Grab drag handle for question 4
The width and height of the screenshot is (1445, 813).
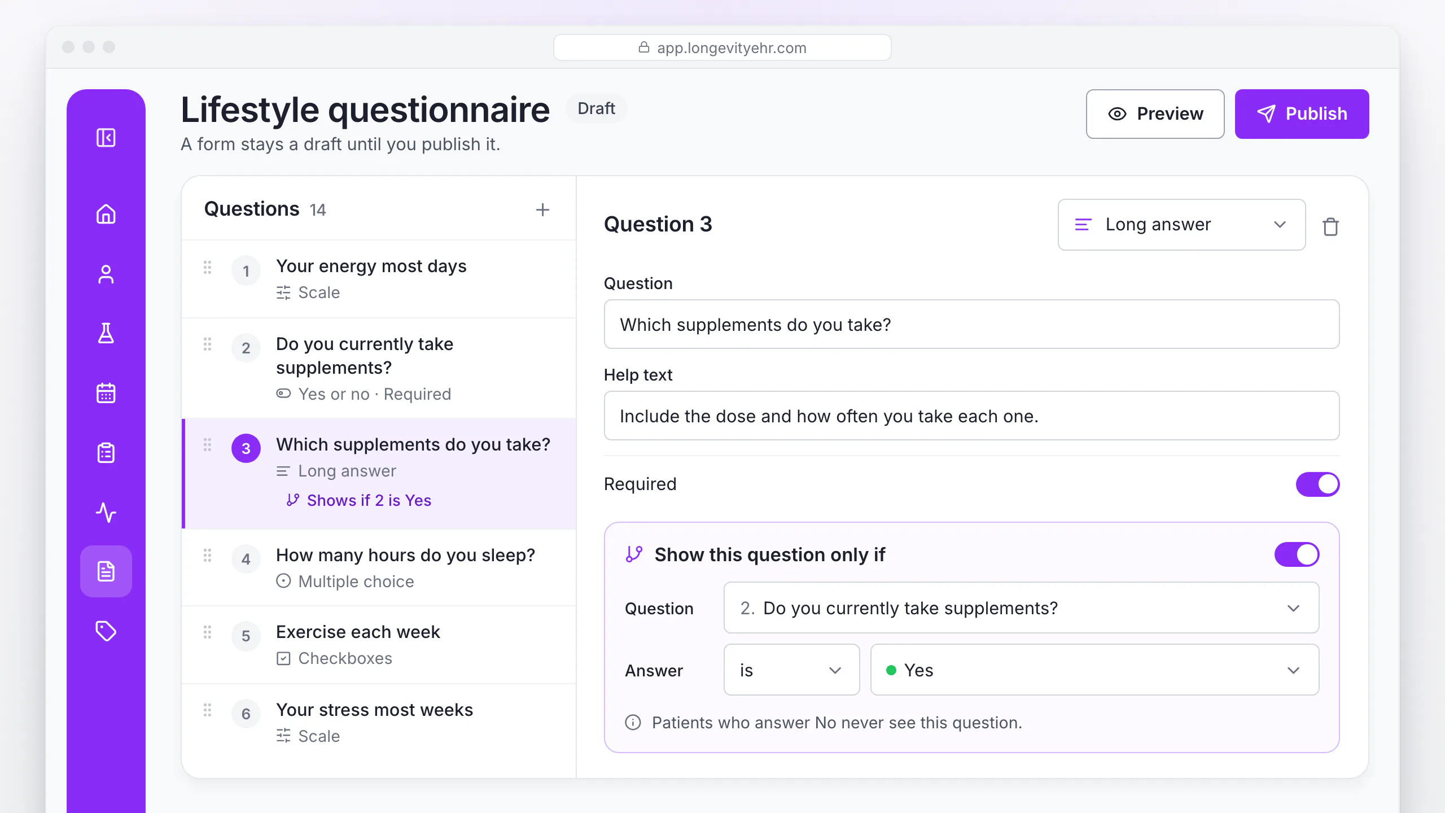point(207,556)
